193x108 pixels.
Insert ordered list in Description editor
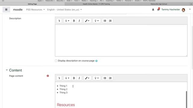(x=110, y=21)
